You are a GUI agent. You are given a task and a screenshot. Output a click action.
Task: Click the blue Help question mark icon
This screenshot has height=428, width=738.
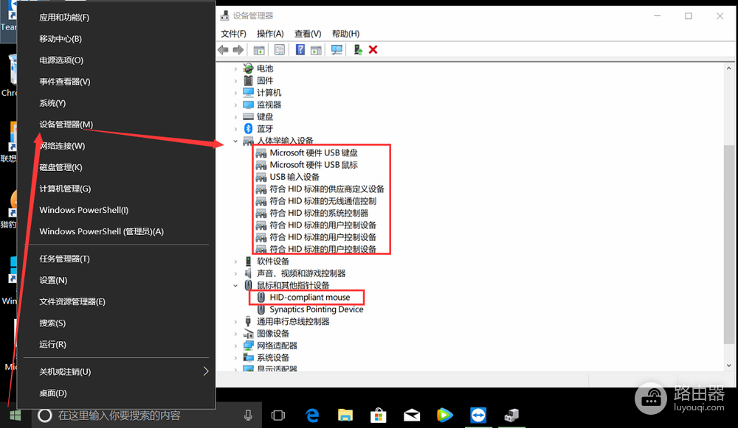click(300, 50)
